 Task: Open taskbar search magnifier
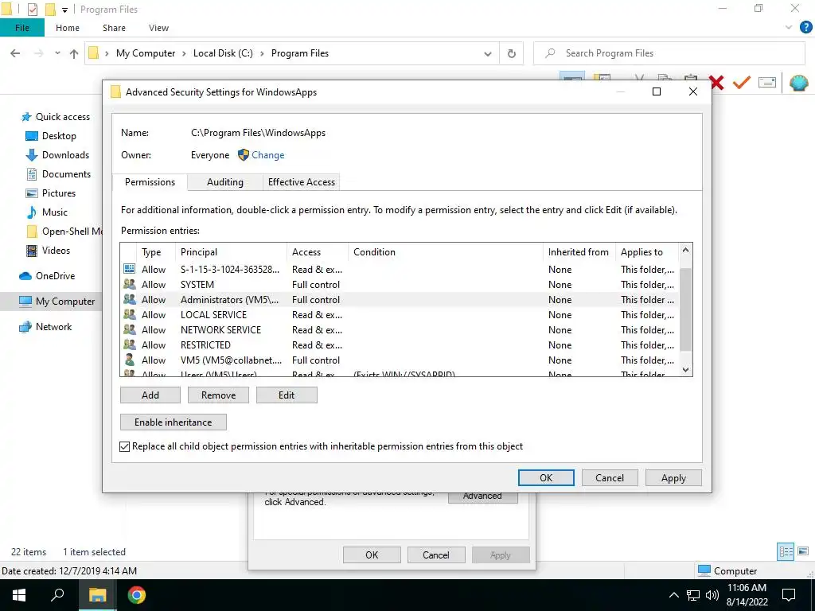[x=57, y=595]
